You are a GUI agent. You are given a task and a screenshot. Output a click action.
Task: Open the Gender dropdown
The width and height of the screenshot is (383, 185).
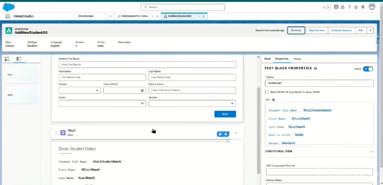pyautogui.click(x=79, y=90)
